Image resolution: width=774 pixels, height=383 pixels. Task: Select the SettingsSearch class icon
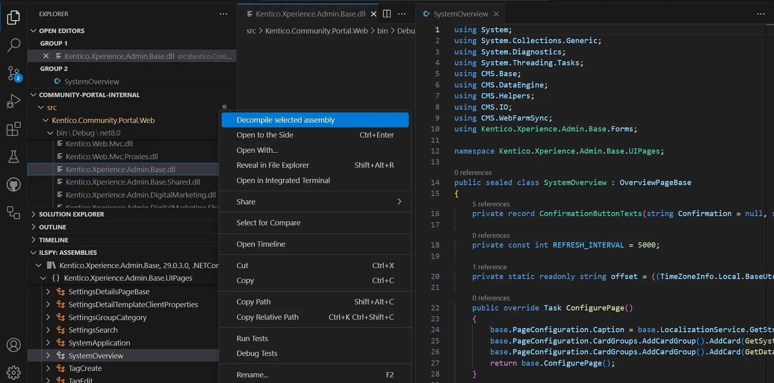61,330
